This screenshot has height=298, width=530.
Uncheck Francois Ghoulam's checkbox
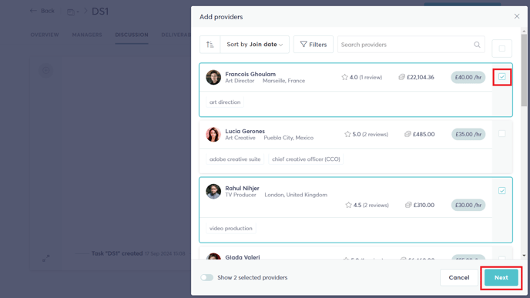click(502, 77)
